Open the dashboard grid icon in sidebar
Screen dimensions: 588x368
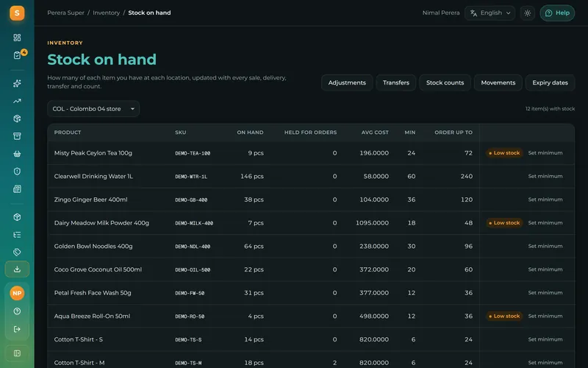17,38
